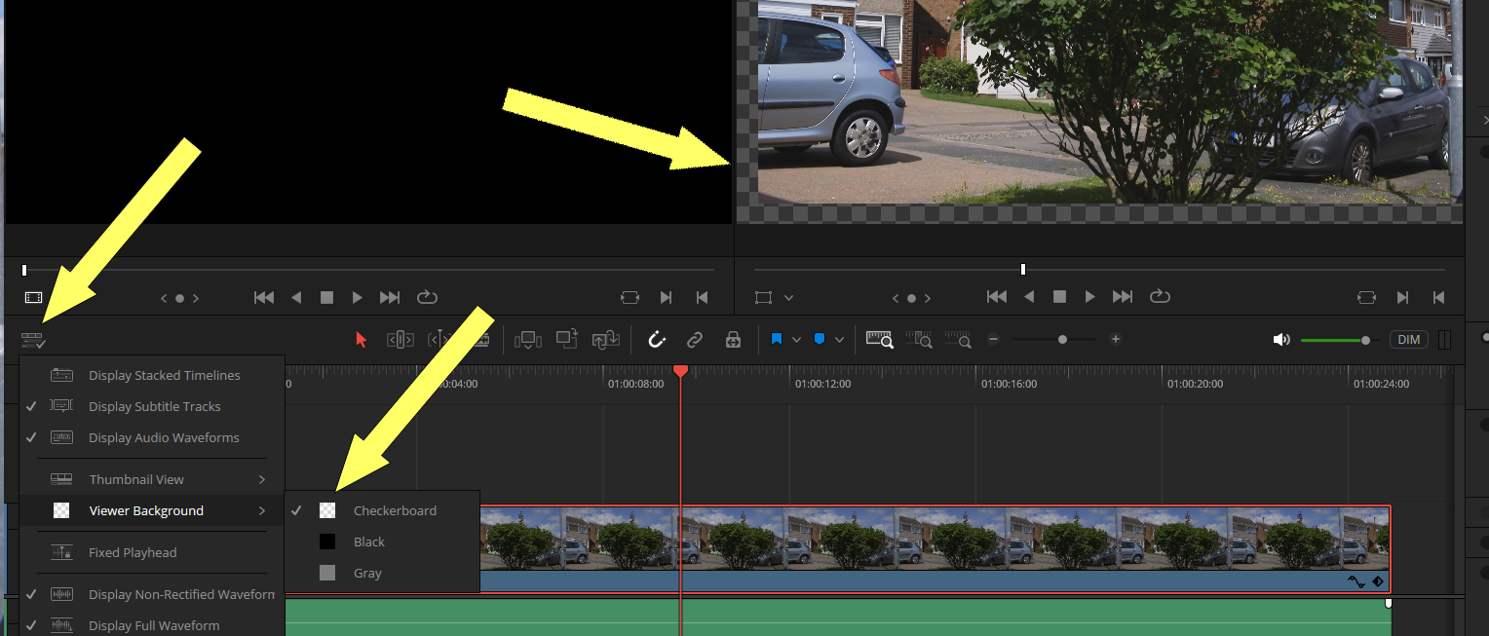Viewport: 1489px width, 636px height.
Task: Adjust the timeline zoom slider handle
Action: tap(1062, 340)
